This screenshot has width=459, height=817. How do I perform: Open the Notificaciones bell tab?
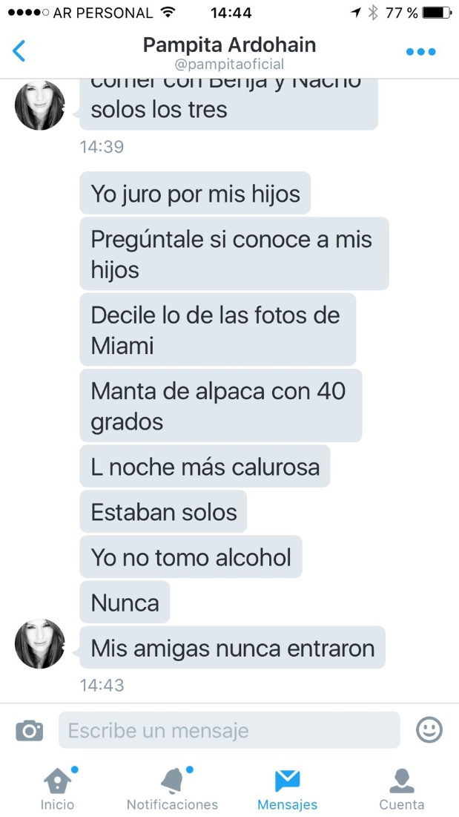[172, 788]
